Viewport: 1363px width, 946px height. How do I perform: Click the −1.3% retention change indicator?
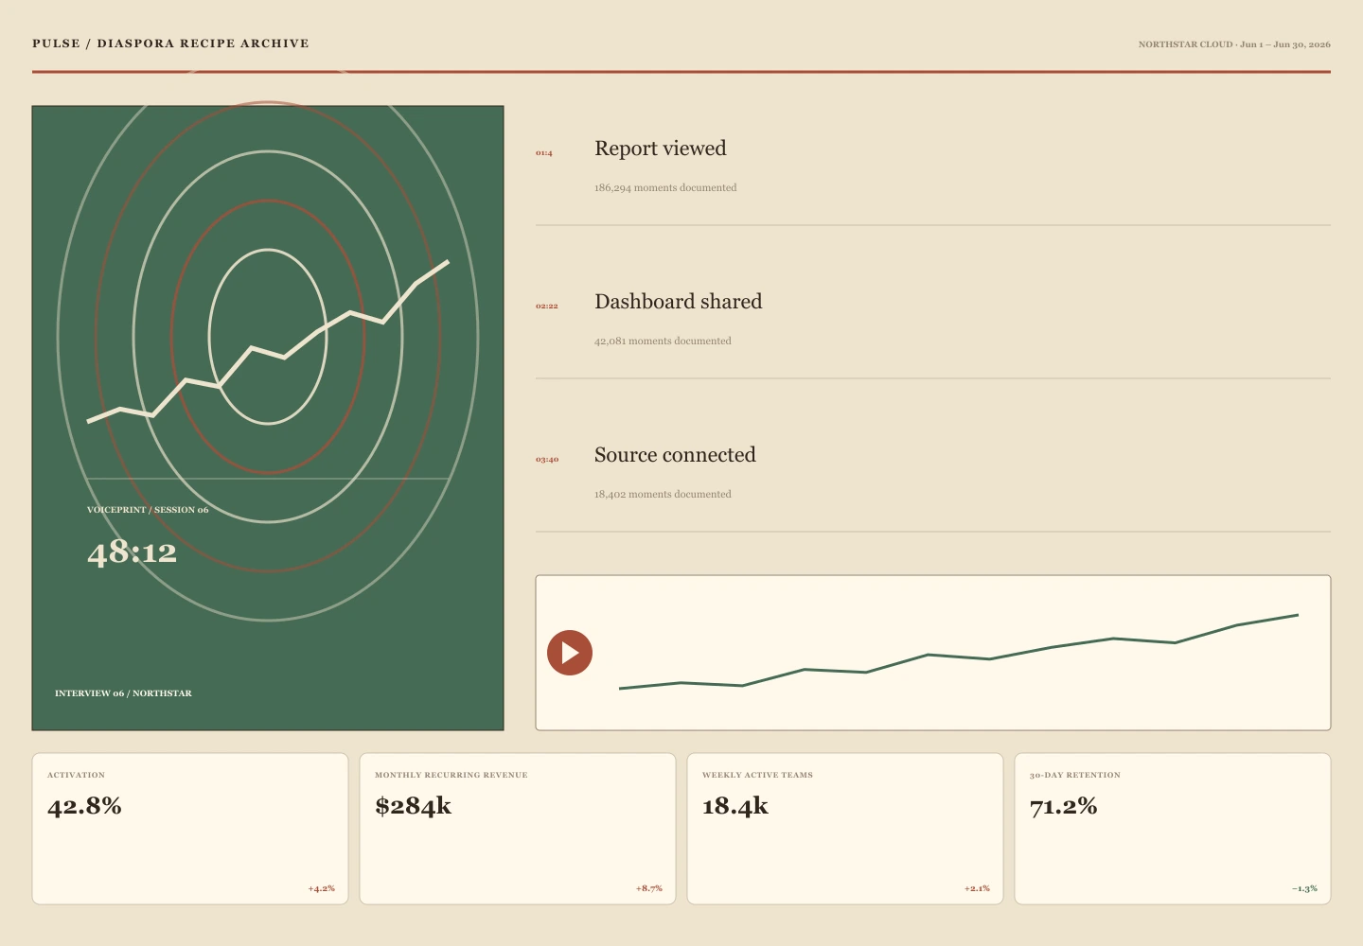1304,888
